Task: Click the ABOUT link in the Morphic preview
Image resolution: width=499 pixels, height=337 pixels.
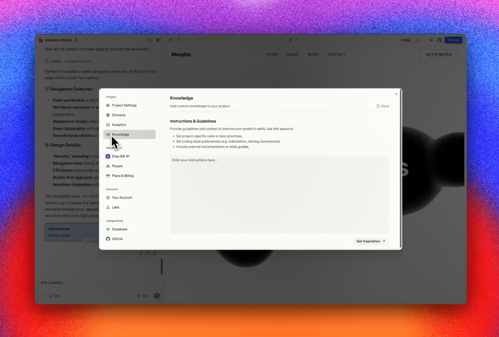Action: click(293, 55)
